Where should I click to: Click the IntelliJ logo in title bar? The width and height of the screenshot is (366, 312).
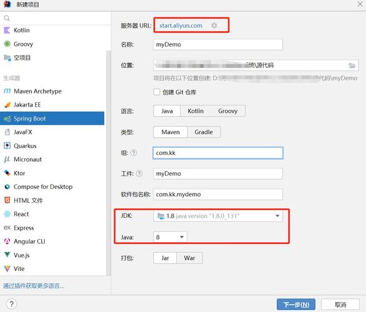point(7,4)
